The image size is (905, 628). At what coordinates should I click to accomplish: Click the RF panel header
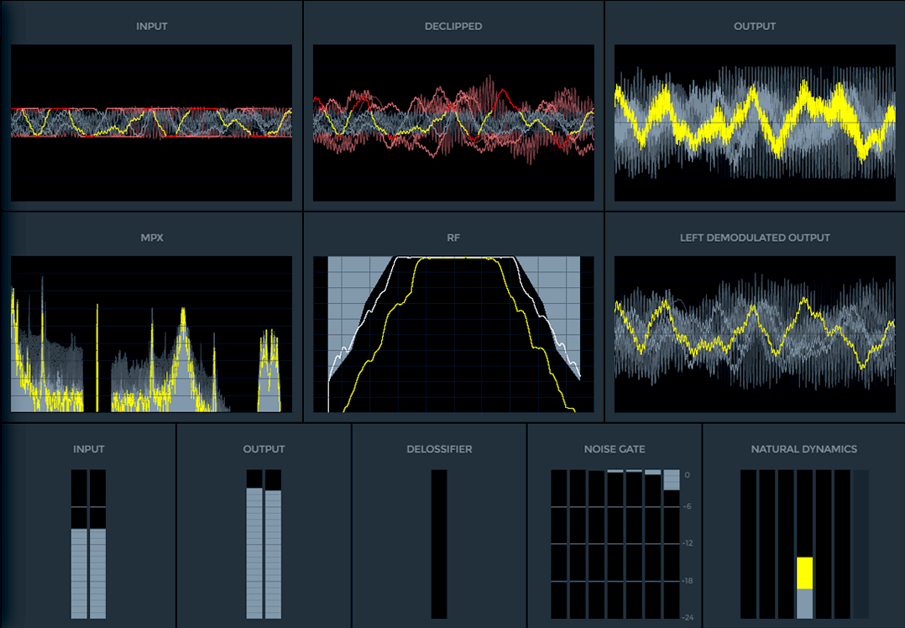(453, 238)
